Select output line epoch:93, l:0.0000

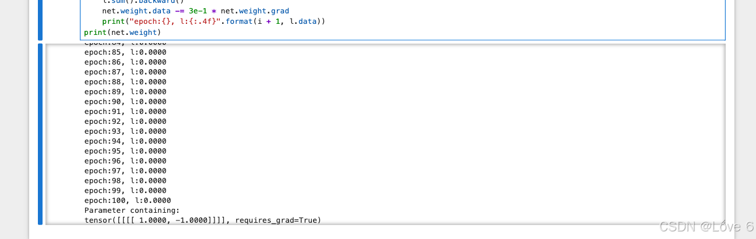click(x=125, y=131)
